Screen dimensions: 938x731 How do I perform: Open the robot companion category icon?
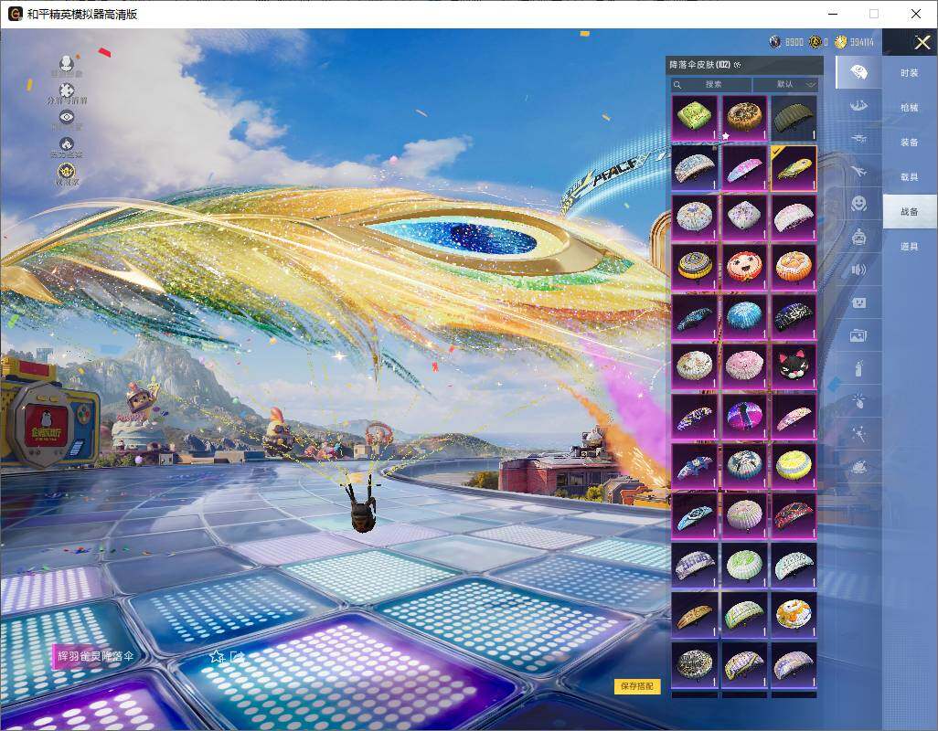859,238
